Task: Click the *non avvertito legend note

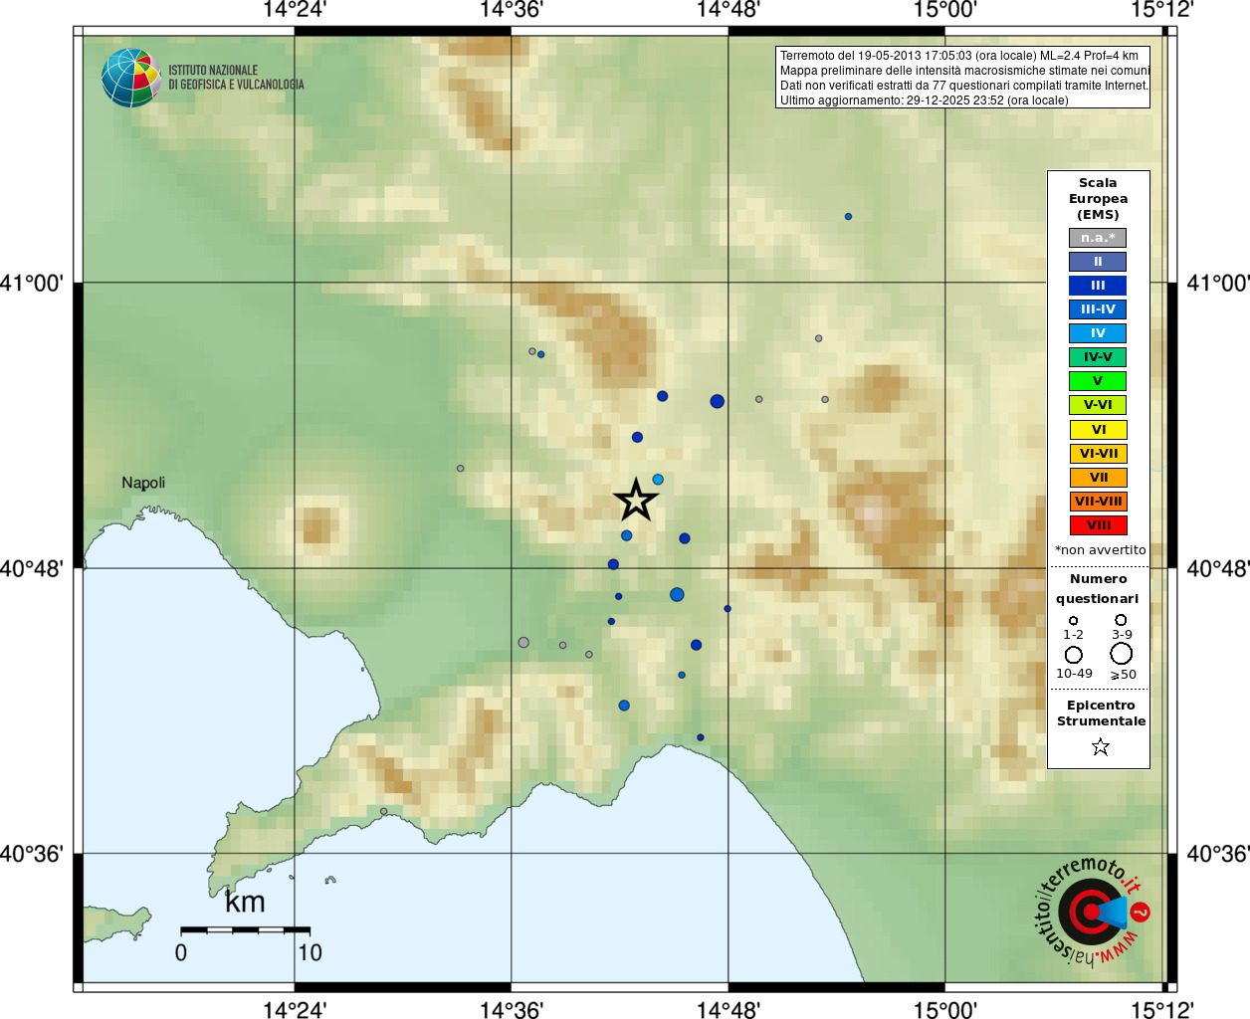Action: [1100, 550]
